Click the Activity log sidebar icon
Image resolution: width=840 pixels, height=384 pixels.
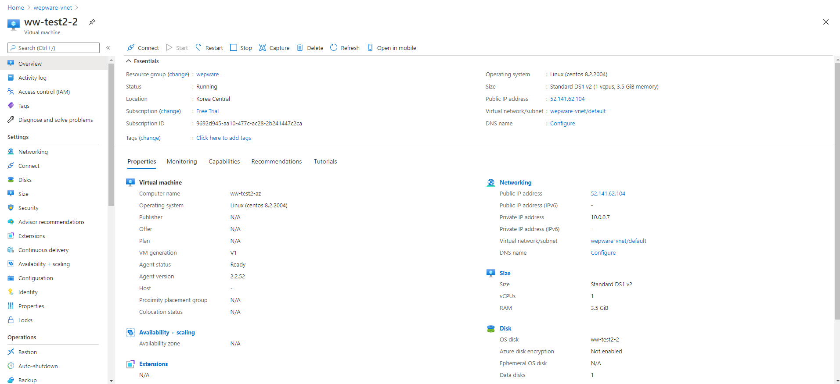pos(11,78)
